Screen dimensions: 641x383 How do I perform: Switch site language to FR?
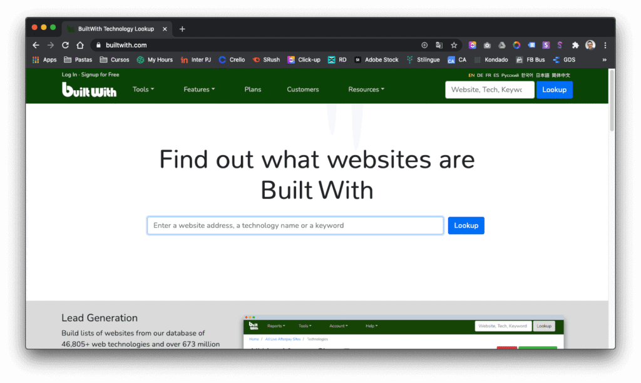coord(488,75)
